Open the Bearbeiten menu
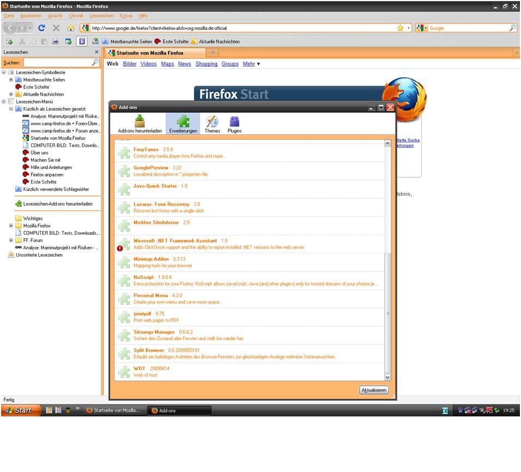 tap(31, 16)
